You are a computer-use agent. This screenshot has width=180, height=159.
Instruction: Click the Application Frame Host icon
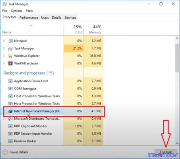point(10,81)
